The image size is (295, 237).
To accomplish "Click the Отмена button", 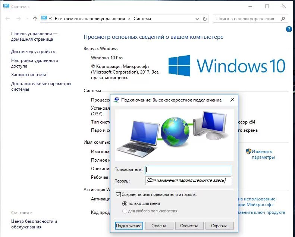I will point(159,225).
